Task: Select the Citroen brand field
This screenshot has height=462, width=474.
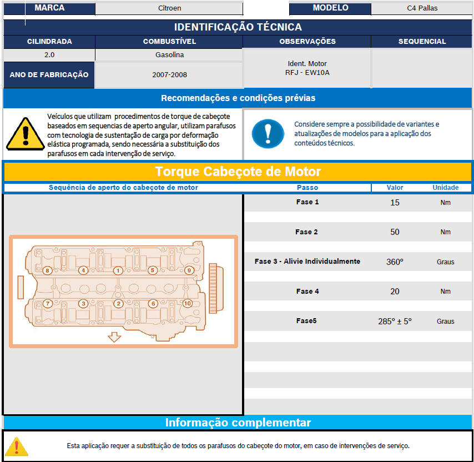Action: pyautogui.click(x=169, y=8)
